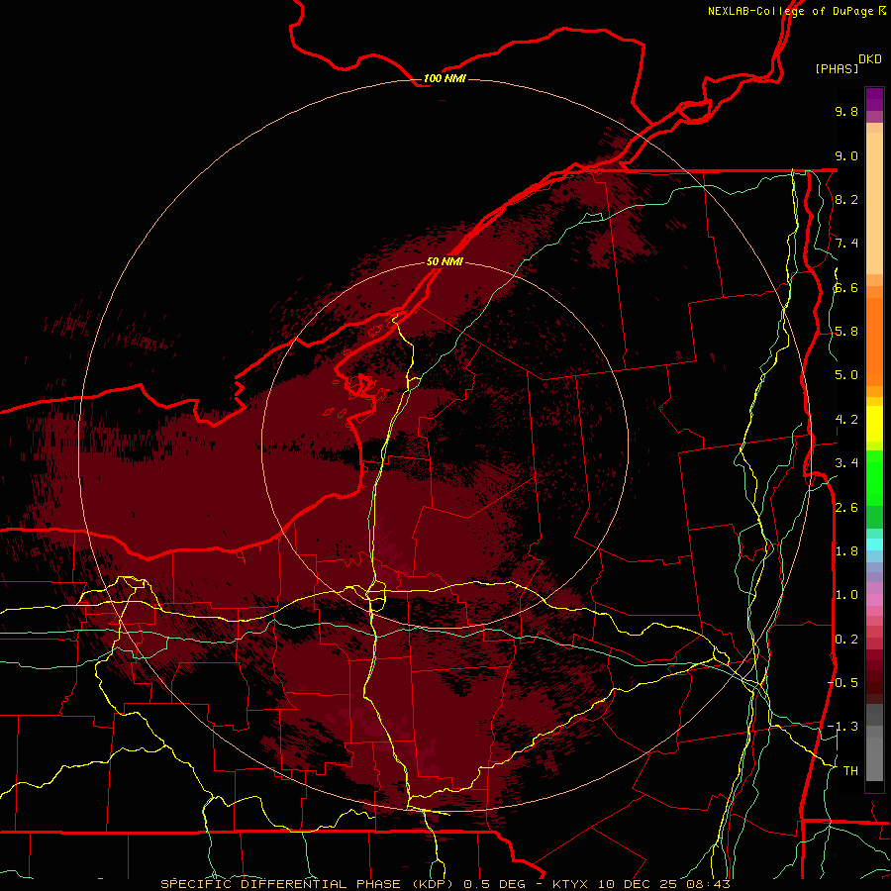Click the 100 NMI range ring label
Viewport: 891px width, 891px height.
[445, 78]
